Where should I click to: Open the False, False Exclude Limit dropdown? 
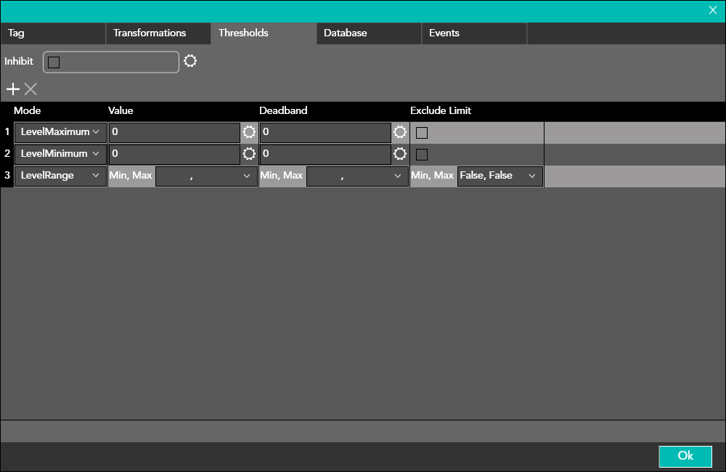[x=499, y=176]
